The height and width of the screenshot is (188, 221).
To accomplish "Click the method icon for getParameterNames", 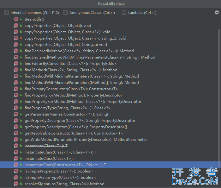I will pyautogui.click(x=16, y=114).
